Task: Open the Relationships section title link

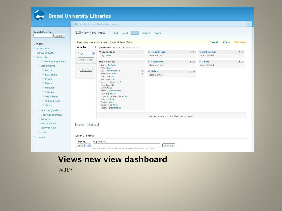Action: (158, 52)
